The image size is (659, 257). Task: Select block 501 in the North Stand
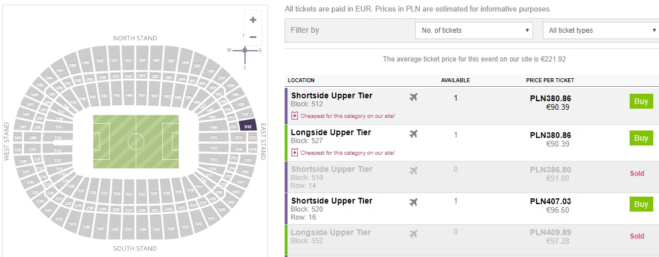click(x=142, y=60)
